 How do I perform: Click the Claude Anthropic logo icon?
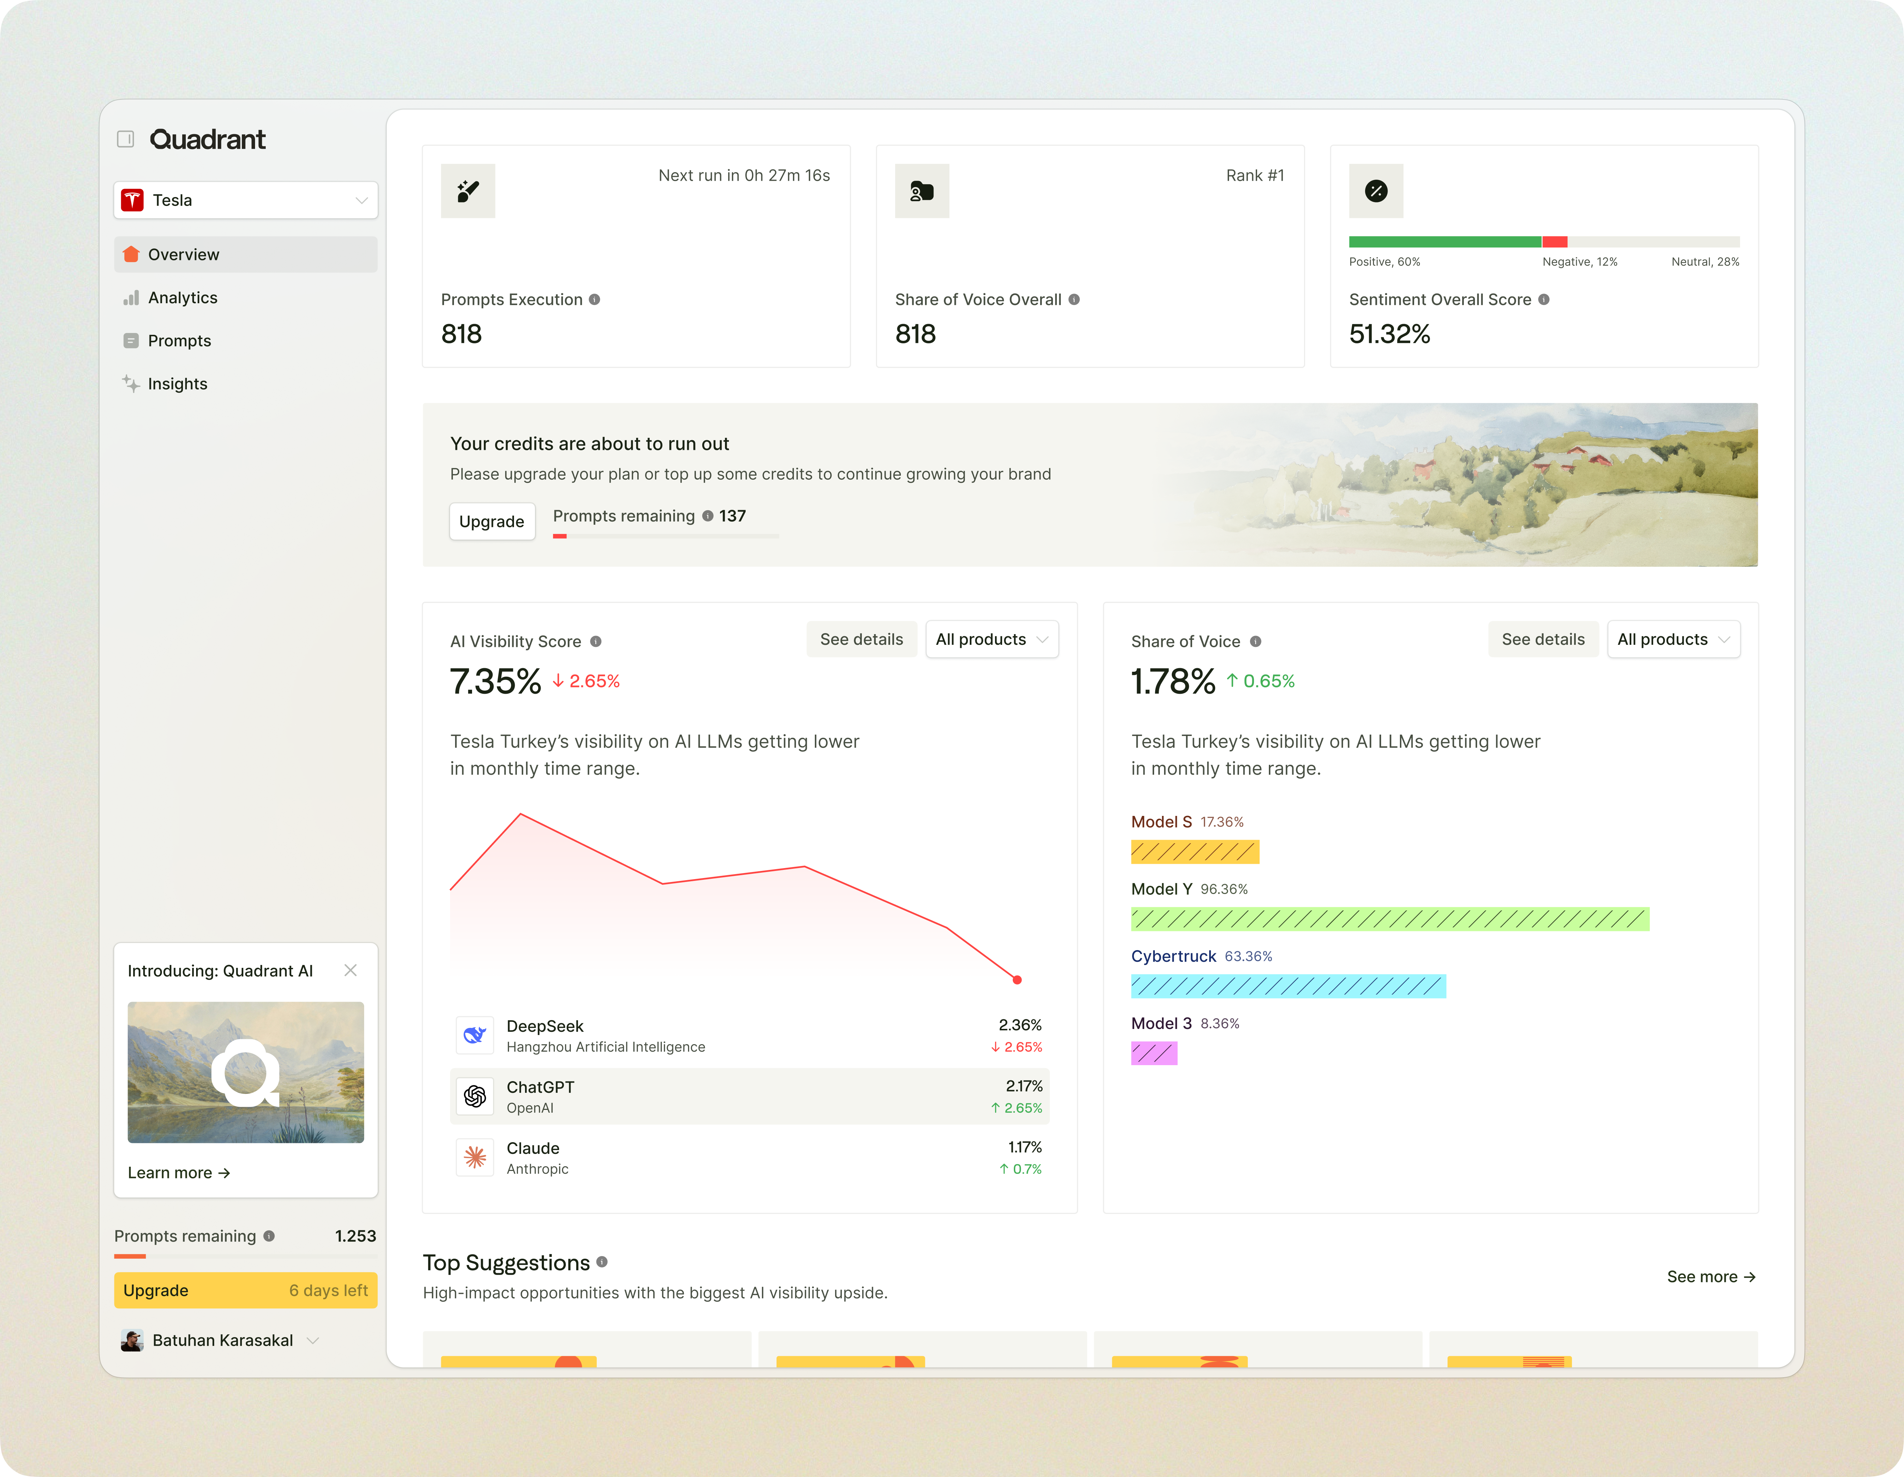(475, 1157)
